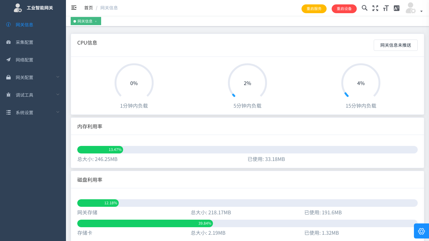
Task: Go to 首页 breadcrumb link
Action: 89,8
